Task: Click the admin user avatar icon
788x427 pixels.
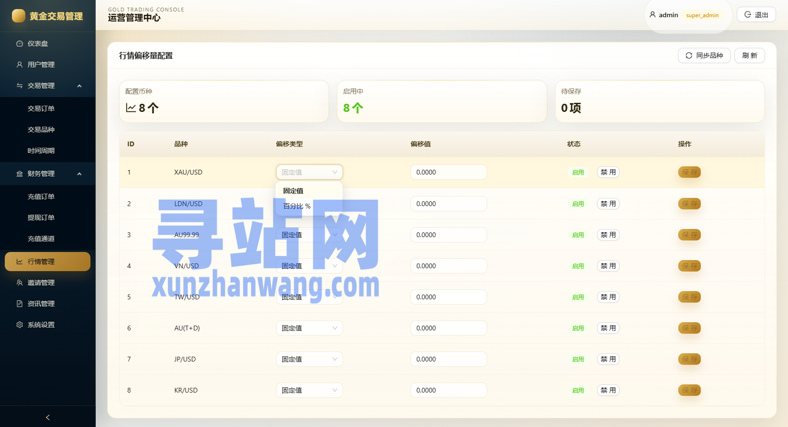Action: click(x=652, y=15)
